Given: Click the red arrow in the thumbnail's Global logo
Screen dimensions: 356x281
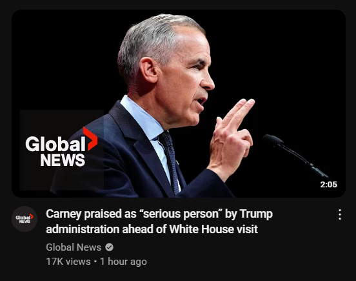Looking at the screenshot, I should click(90, 139).
